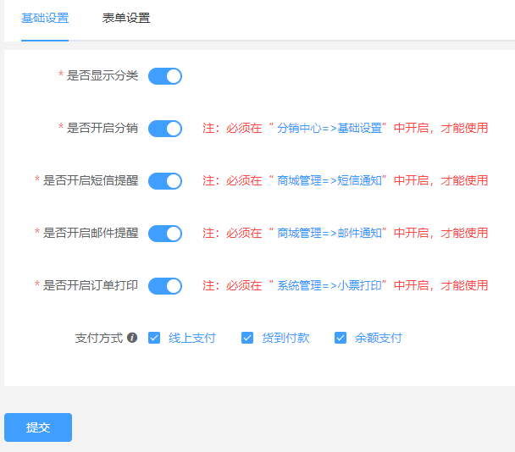Open the 商城管理=>短信通知 link
The height and width of the screenshot is (452, 515).
(x=332, y=181)
